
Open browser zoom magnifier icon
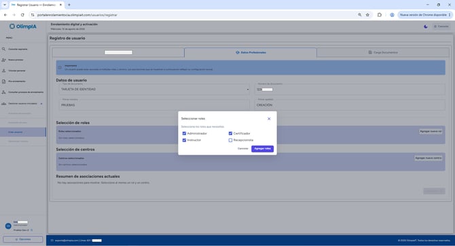(360, 15)
